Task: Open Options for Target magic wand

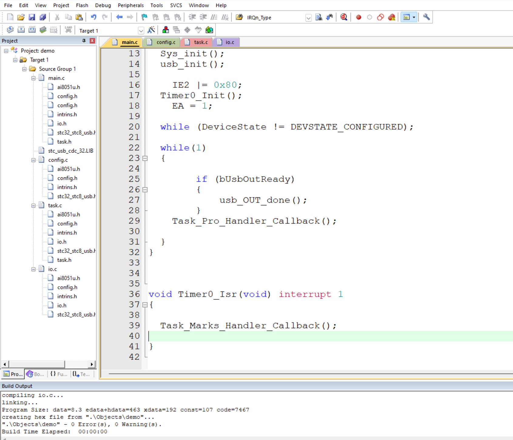Action: [x=151, y=30]
